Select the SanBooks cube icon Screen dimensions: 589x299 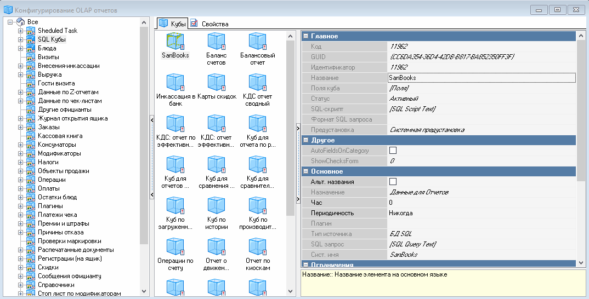(175, 42)
